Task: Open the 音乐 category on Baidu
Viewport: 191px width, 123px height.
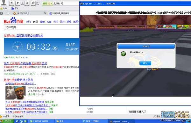Action: (56, 22)
